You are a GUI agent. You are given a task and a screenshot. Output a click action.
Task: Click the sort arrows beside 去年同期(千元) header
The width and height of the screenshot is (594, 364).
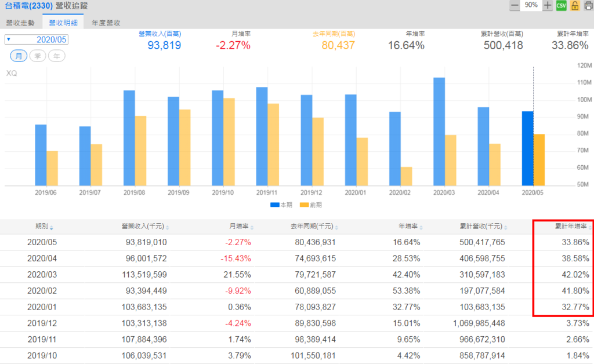(336, 227)
